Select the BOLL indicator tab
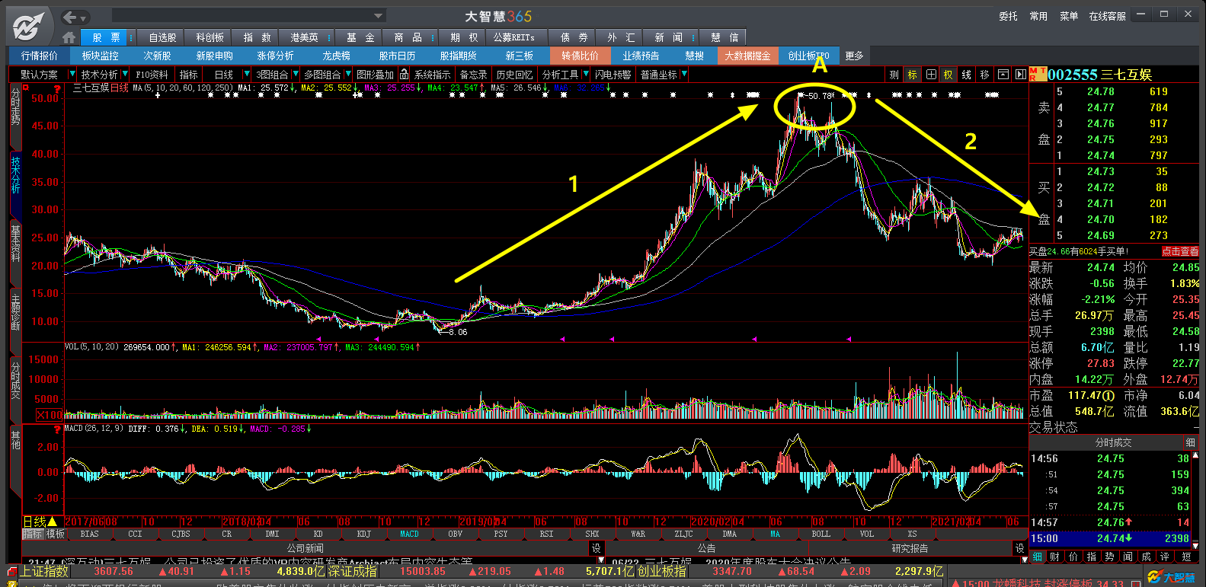Screen dimensions: 1206x587 [x=821, y=534]
